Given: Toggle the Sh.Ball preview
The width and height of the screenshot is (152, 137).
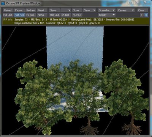Looking at the screenshot, I should (66, 15).
